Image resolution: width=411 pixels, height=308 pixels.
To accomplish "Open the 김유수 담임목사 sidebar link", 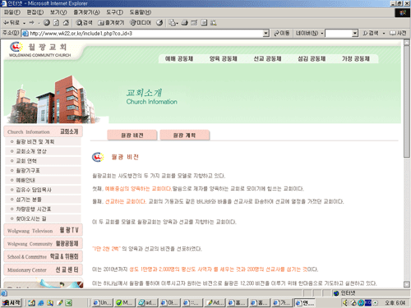I will [34, 190].
